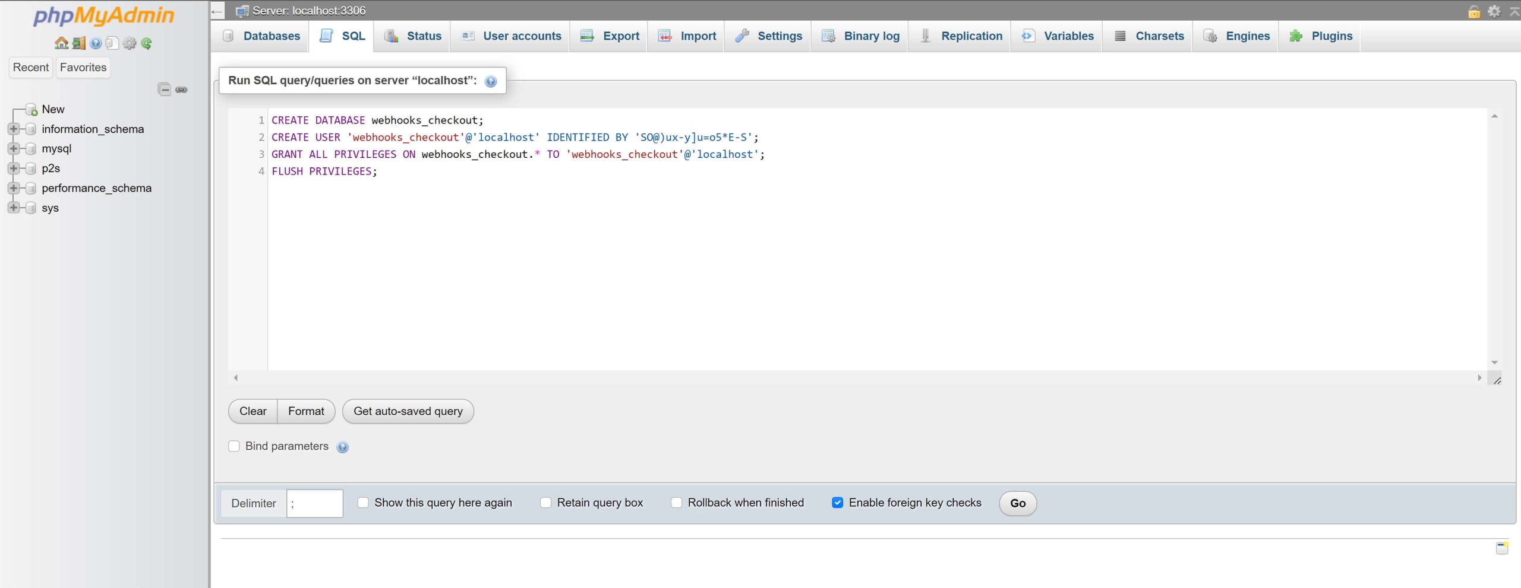
Task: Open the Recent tables button
Action: click(31, 68)
